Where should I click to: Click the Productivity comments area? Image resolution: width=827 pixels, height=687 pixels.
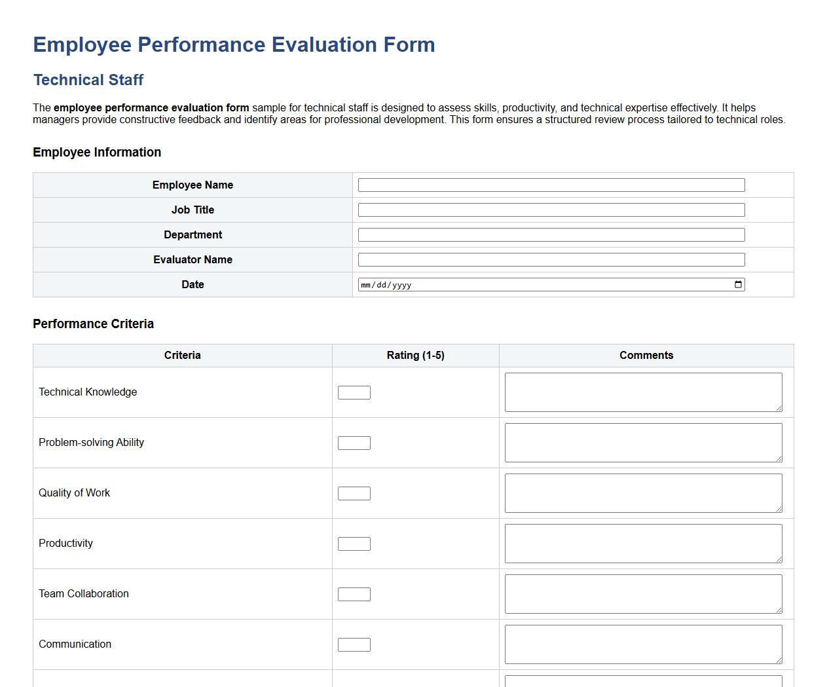coord(642,543)
